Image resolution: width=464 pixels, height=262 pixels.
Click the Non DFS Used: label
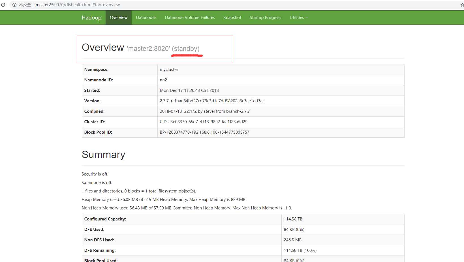(99, 240)
